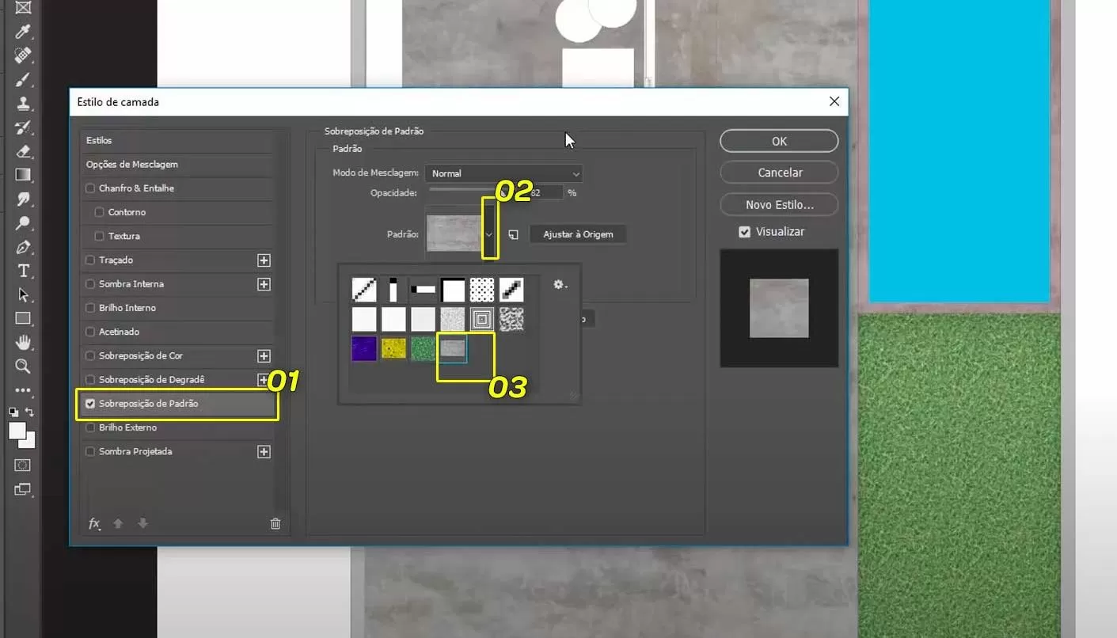Select Estilos in the left list
This screenshot has height=638, width=1117.
[x=100, y=140]
